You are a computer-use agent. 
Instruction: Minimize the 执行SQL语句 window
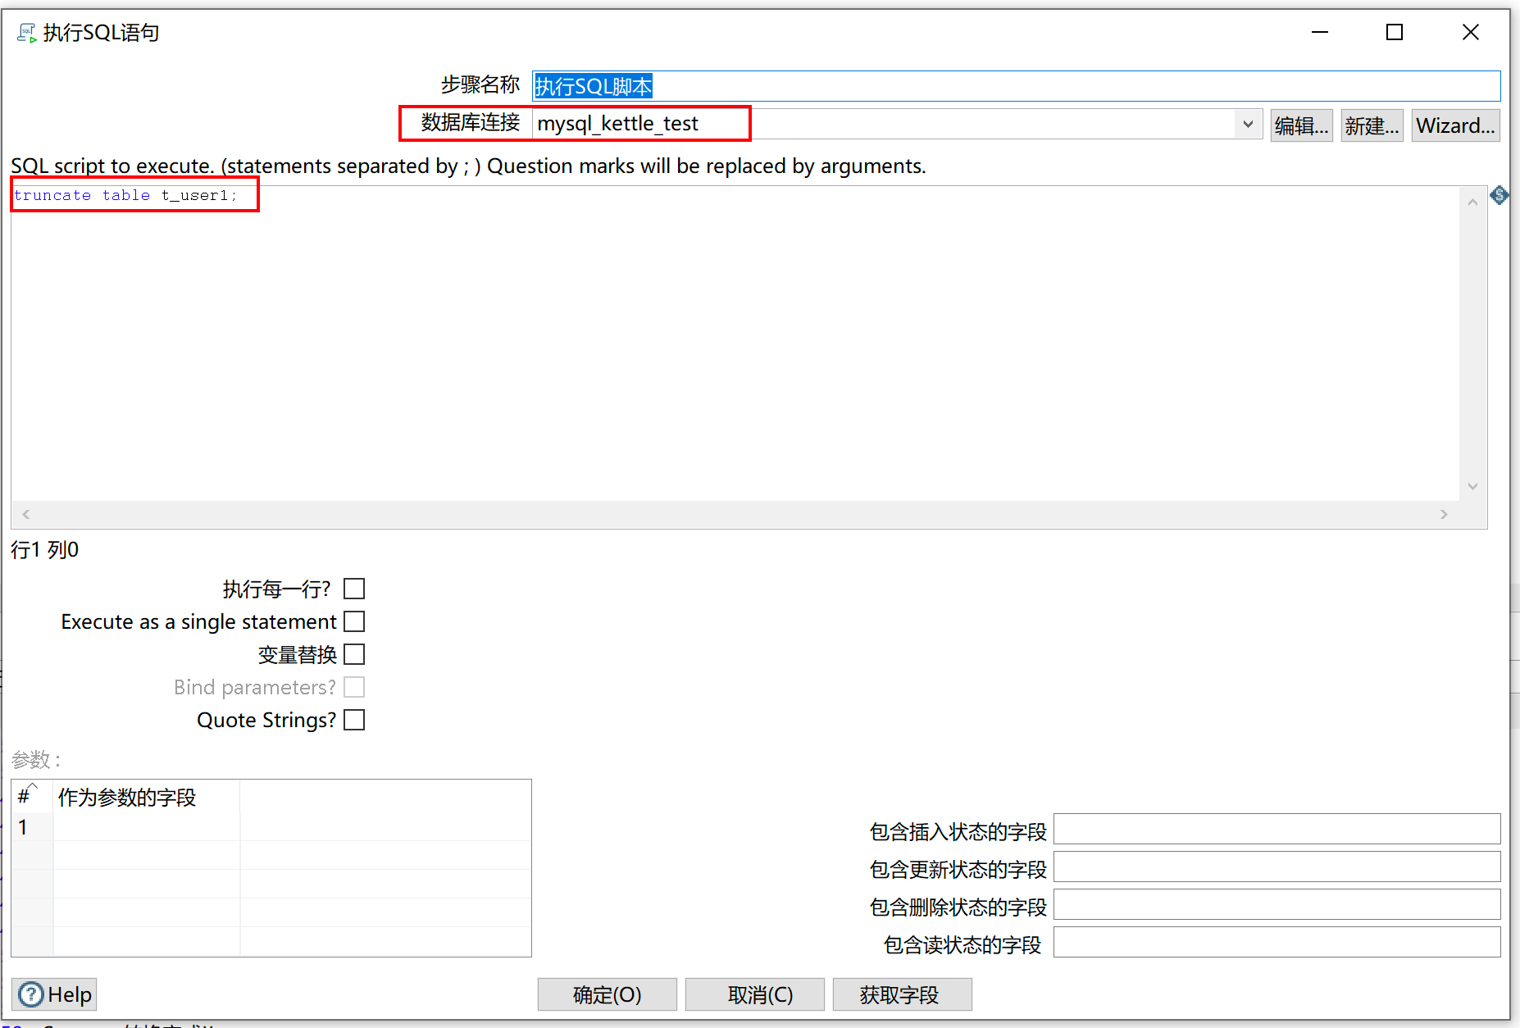point(1320,32)
